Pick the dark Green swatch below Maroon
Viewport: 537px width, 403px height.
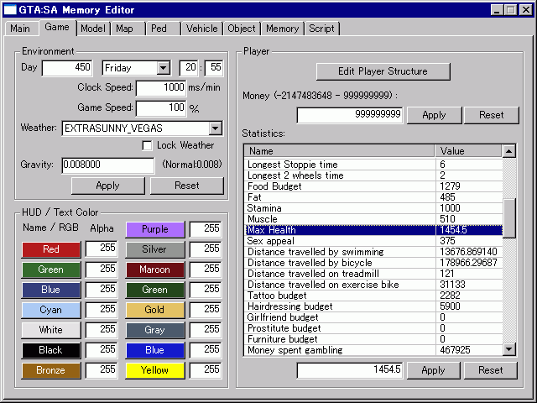point(155,290)
